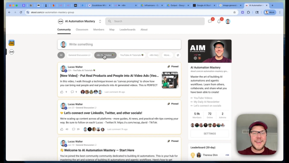Click the Write something post box
Image resolution: width=289 pixels, height=163 pixels.
(119, 44)
